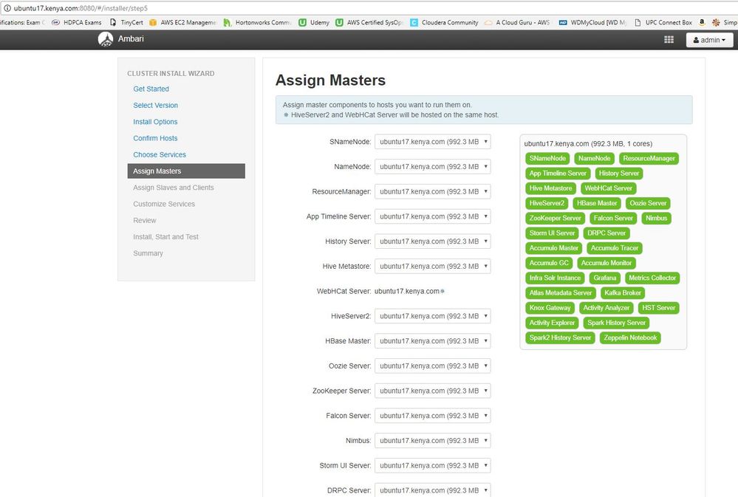
Task: Go to Select Version wizard step
Action: [x=155, y=106]
